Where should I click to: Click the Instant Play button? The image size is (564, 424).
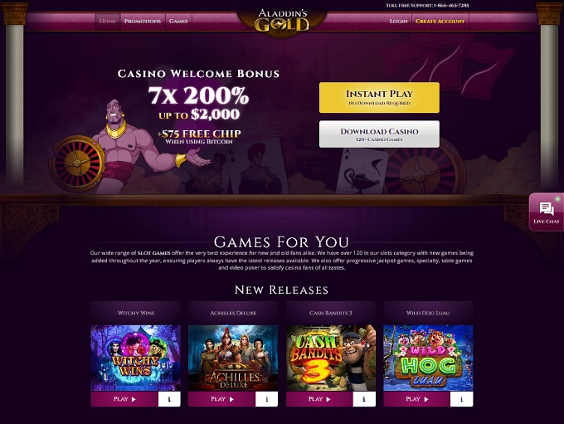(379, 98)
